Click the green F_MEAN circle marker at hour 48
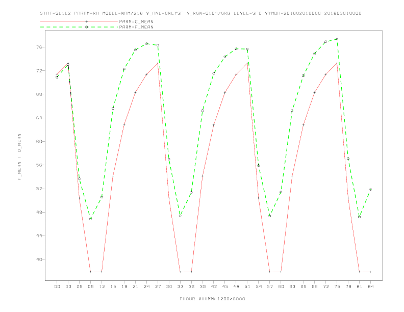404x312 pixels. (x=236, y=48)
